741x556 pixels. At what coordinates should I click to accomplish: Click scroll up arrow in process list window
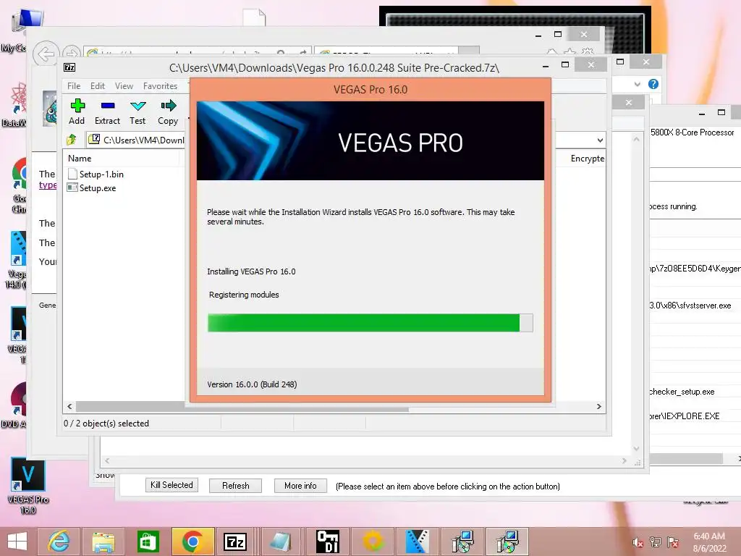pyautogui.click(x=637, y=139)
